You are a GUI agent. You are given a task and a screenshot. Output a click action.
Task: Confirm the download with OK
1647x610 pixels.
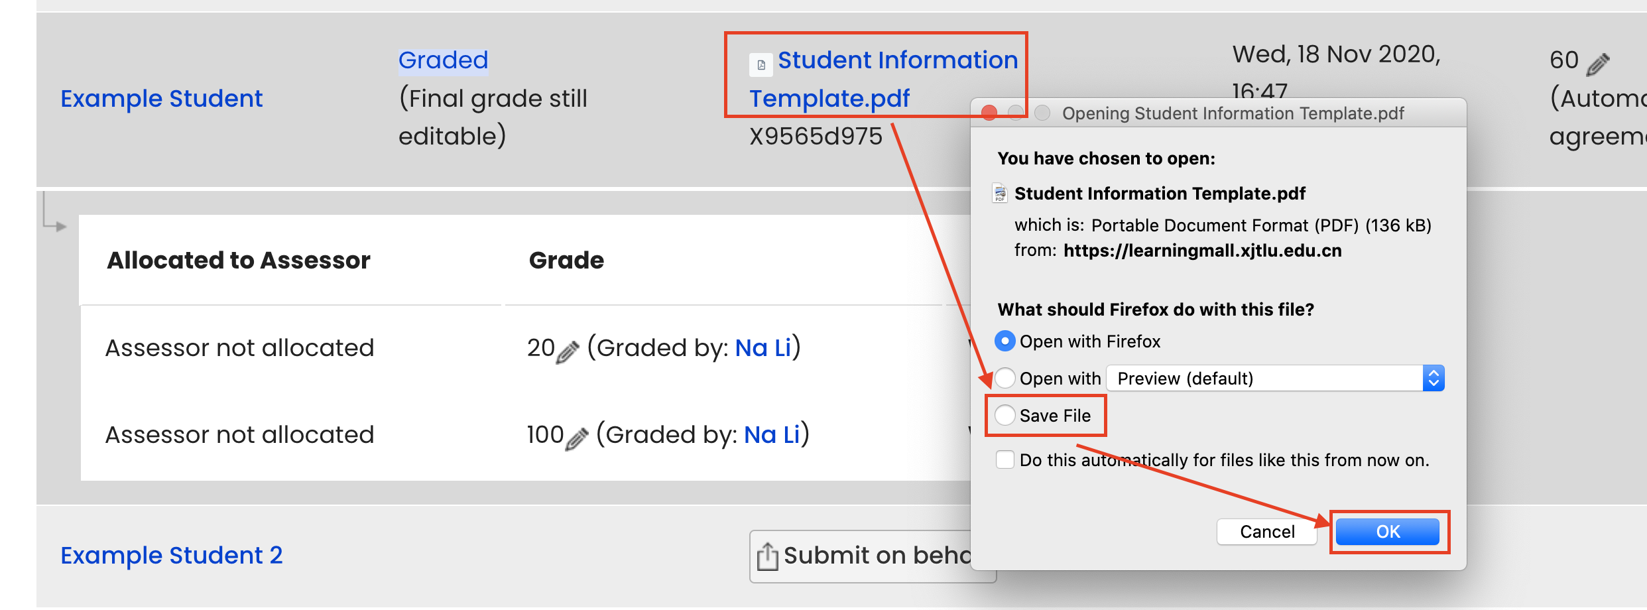1388,532
